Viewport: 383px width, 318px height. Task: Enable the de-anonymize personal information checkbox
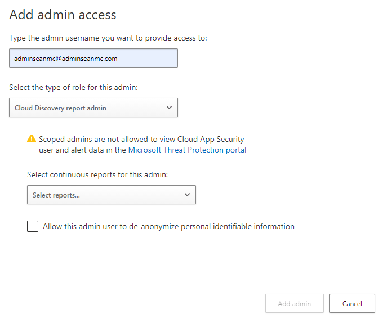click(x=33, y=227)
